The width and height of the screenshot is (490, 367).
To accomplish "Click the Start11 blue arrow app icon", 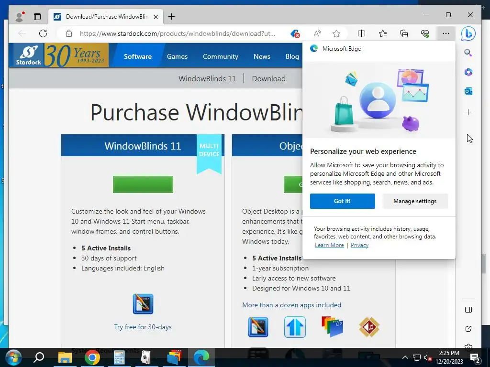I will pos(295,327).
